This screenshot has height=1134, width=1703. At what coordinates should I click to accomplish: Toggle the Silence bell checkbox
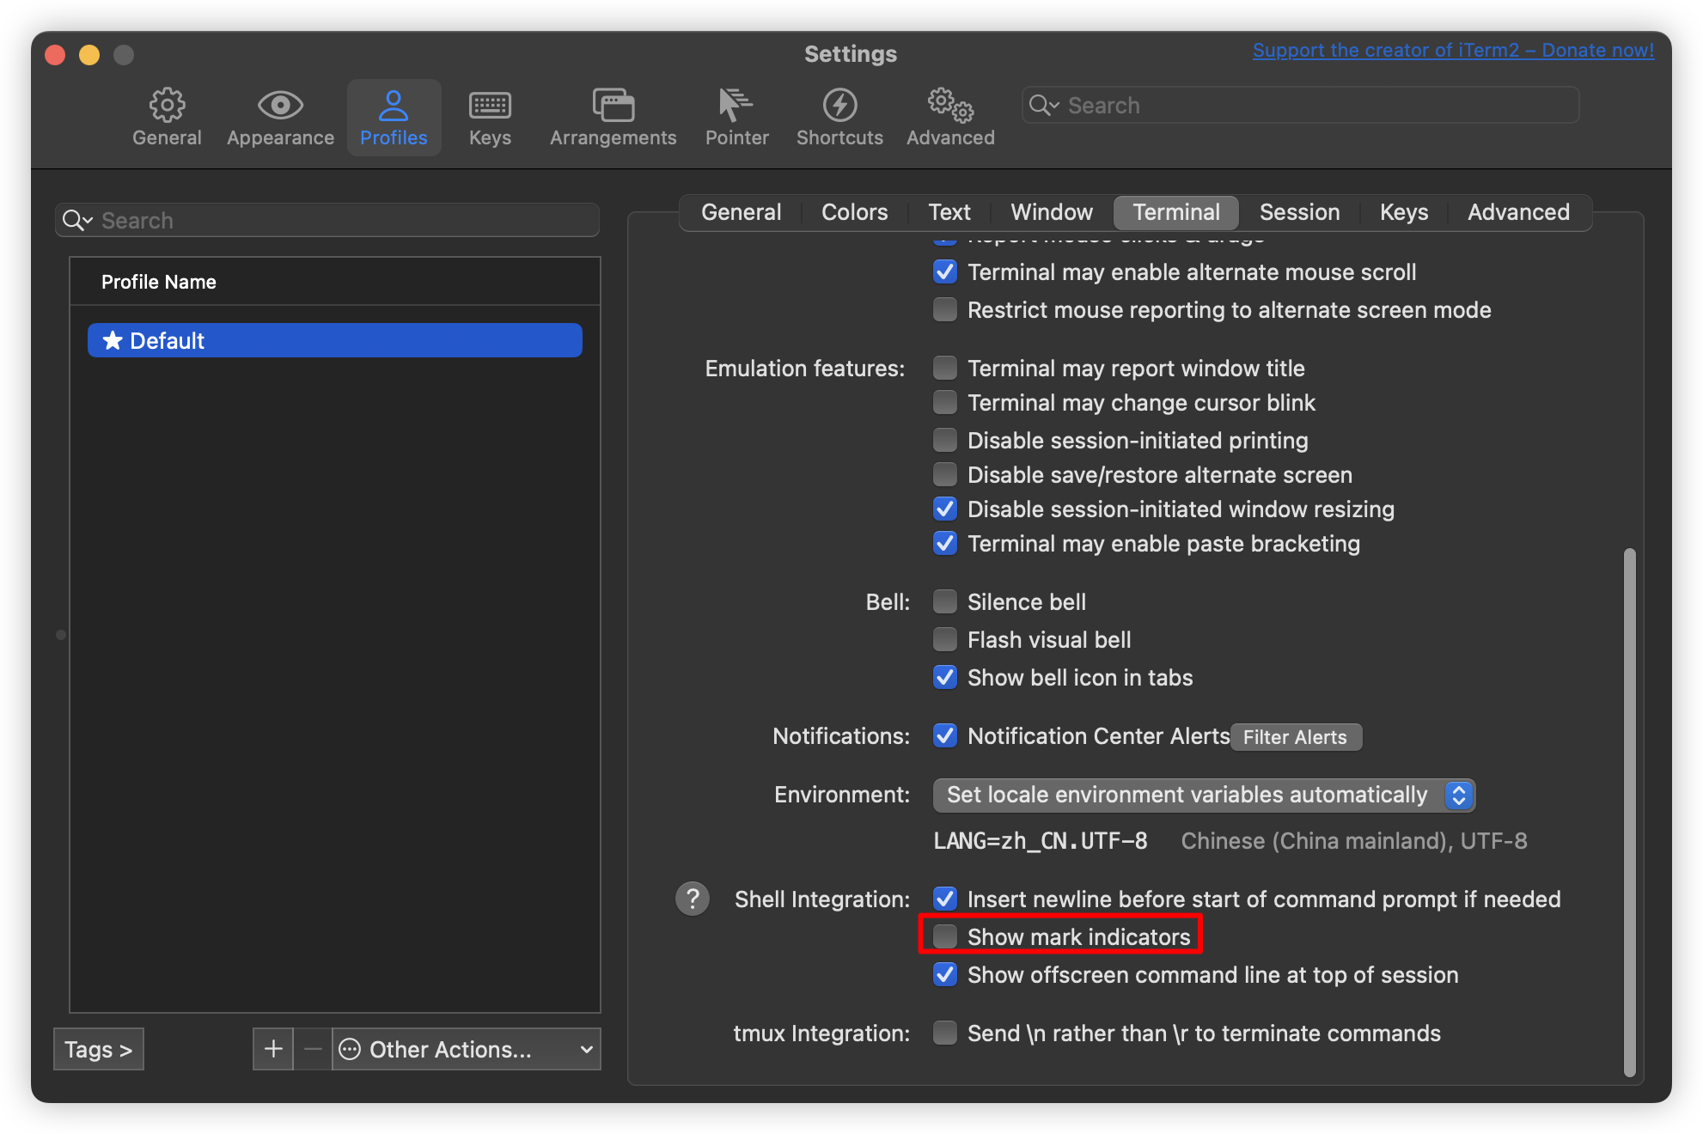tap(945, 601)
